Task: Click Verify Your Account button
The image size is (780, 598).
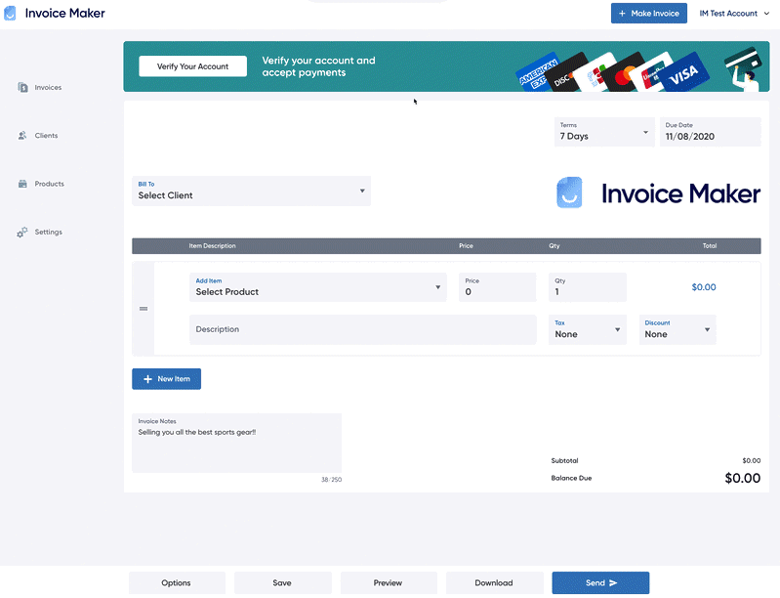Action: [x=192, y=66]
